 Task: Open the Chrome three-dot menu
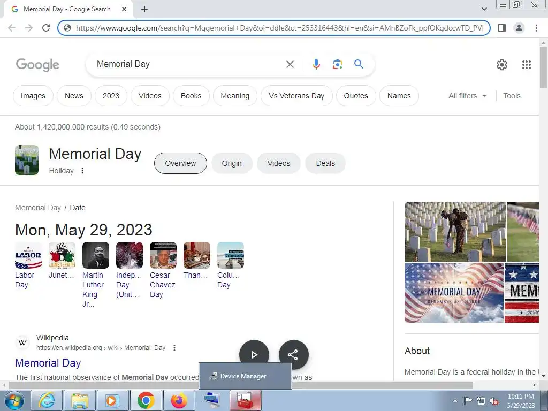point(536,28)
